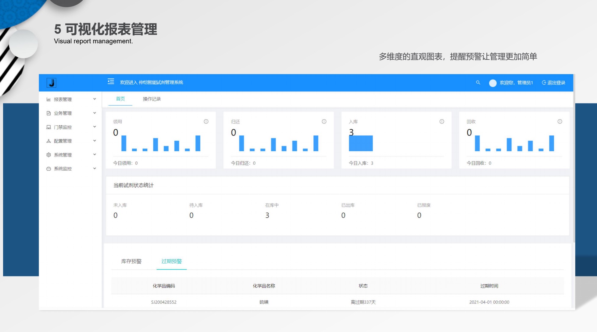Click the info icon on 归还 card

(x=324, y=121)
